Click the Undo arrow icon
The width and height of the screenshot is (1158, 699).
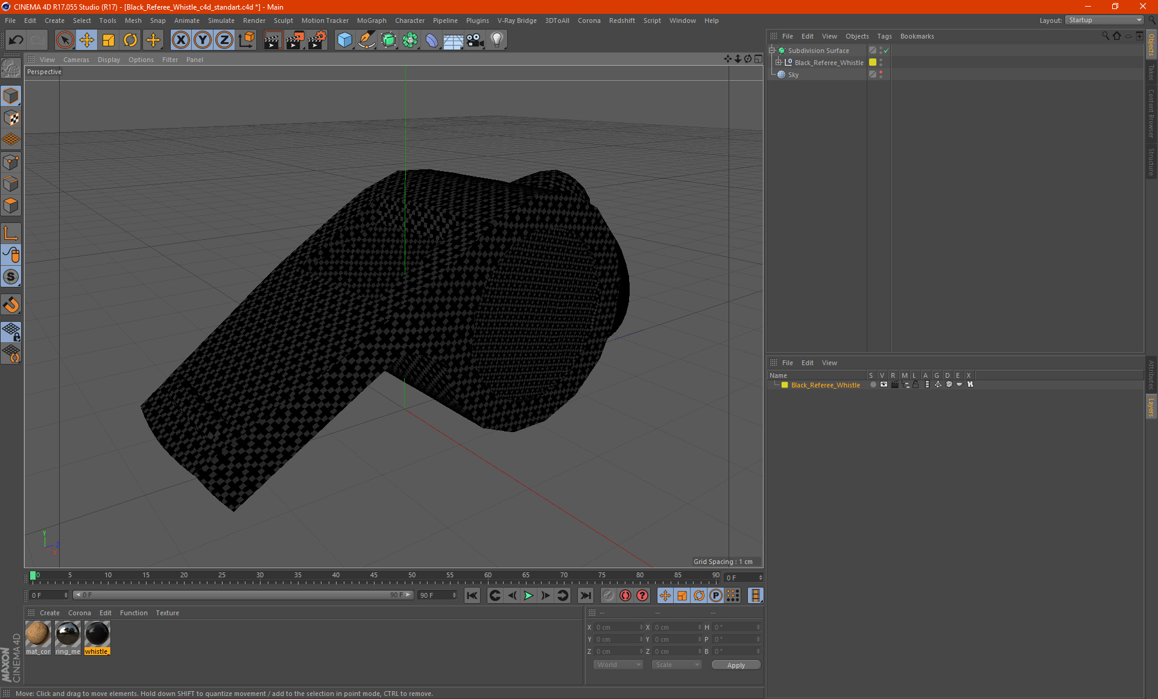16,40
